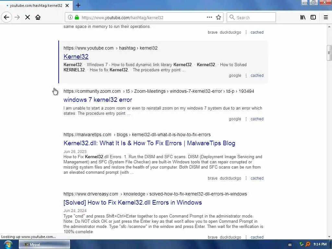
Task: Click https://www.youtube.com result URL text
Action: pyautogui.click(x=88, y=48)
